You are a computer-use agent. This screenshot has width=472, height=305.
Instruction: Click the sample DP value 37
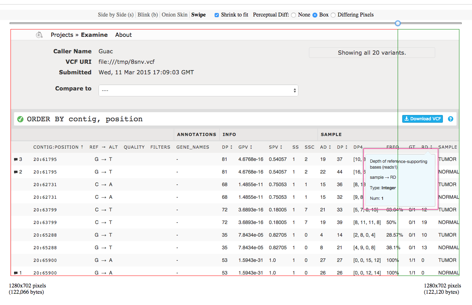339,159
